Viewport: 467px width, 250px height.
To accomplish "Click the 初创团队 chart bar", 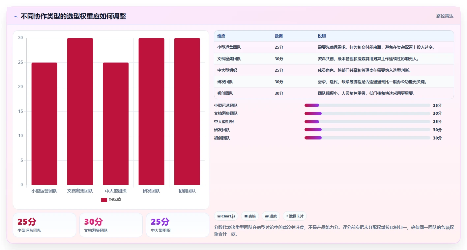I will click(187, 112).
